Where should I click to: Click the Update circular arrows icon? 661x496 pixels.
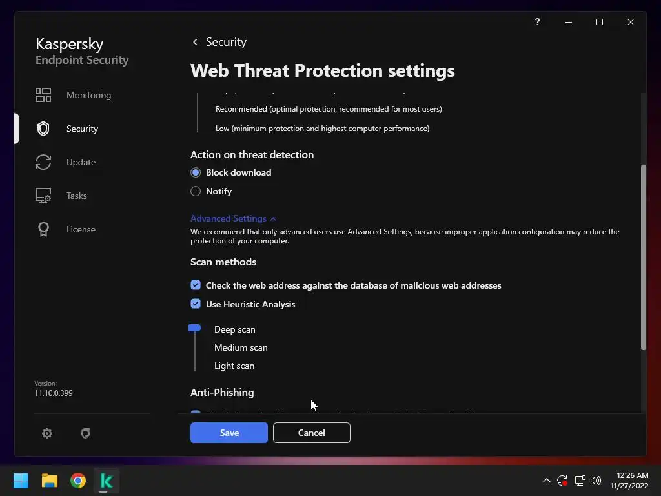click(43, 162)
